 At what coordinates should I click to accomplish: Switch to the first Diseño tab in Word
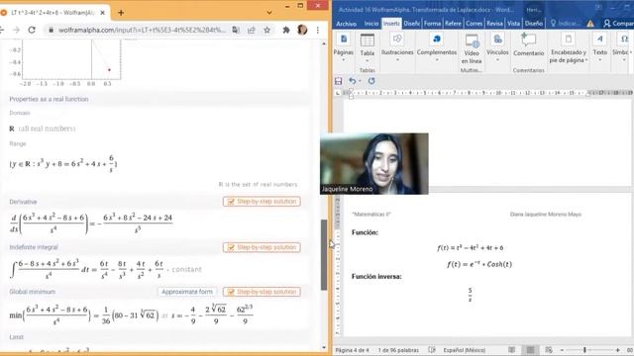coord(412,24)
